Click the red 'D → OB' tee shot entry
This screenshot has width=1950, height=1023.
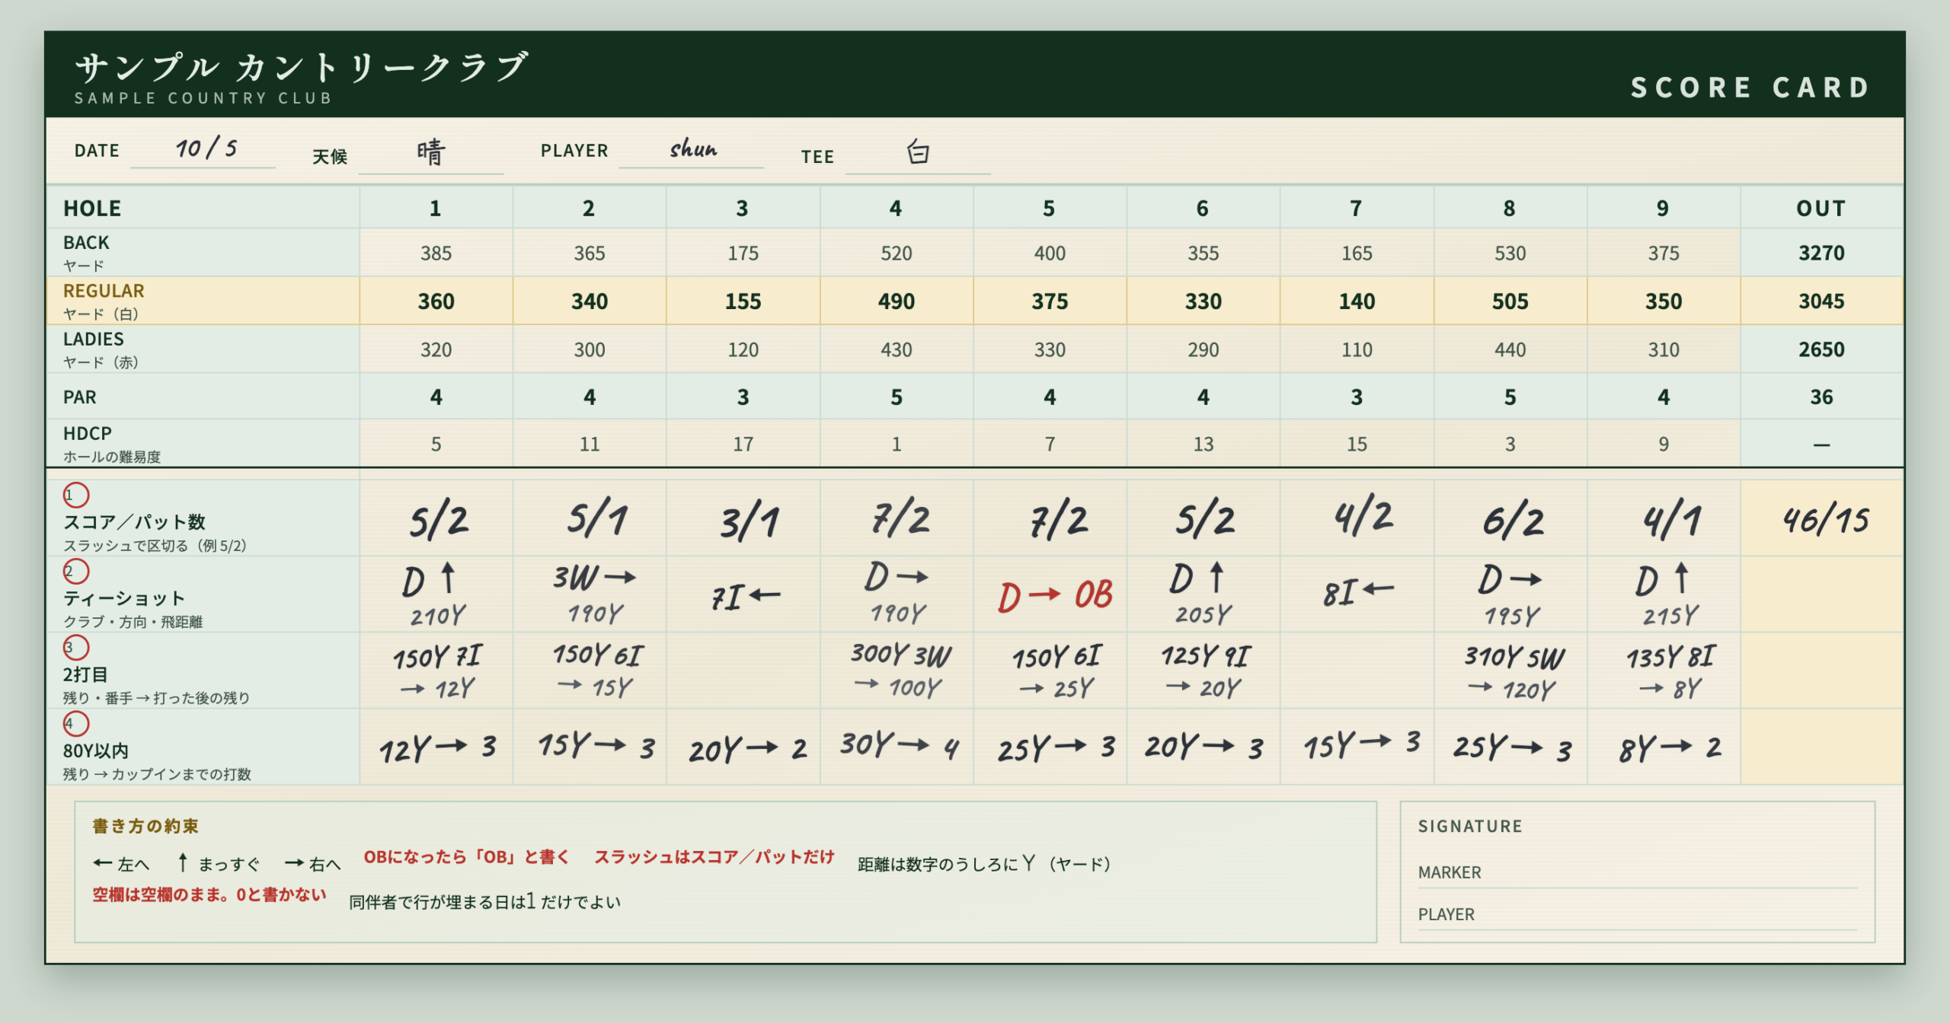(x=1056, y=595)
